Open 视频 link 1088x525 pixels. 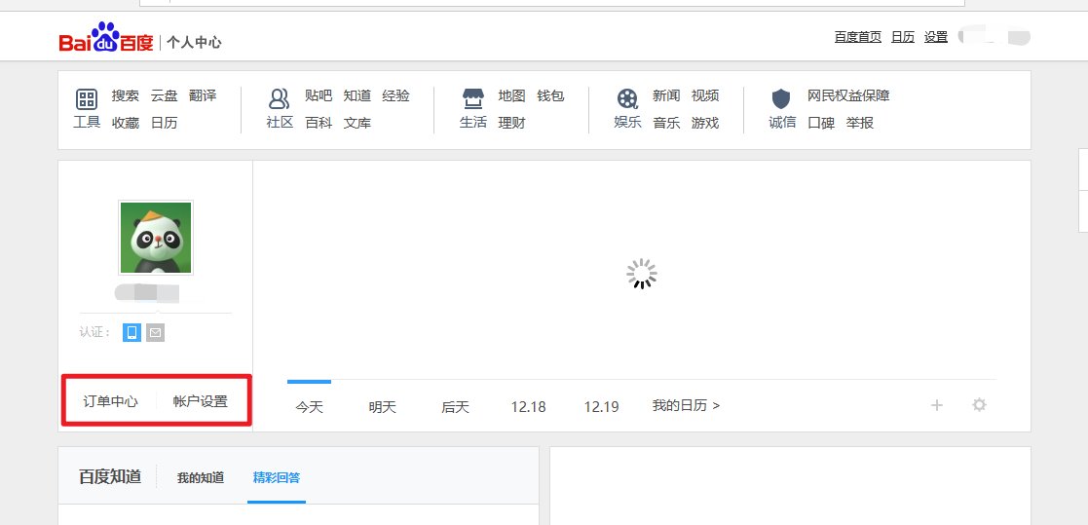pos(705,95)
